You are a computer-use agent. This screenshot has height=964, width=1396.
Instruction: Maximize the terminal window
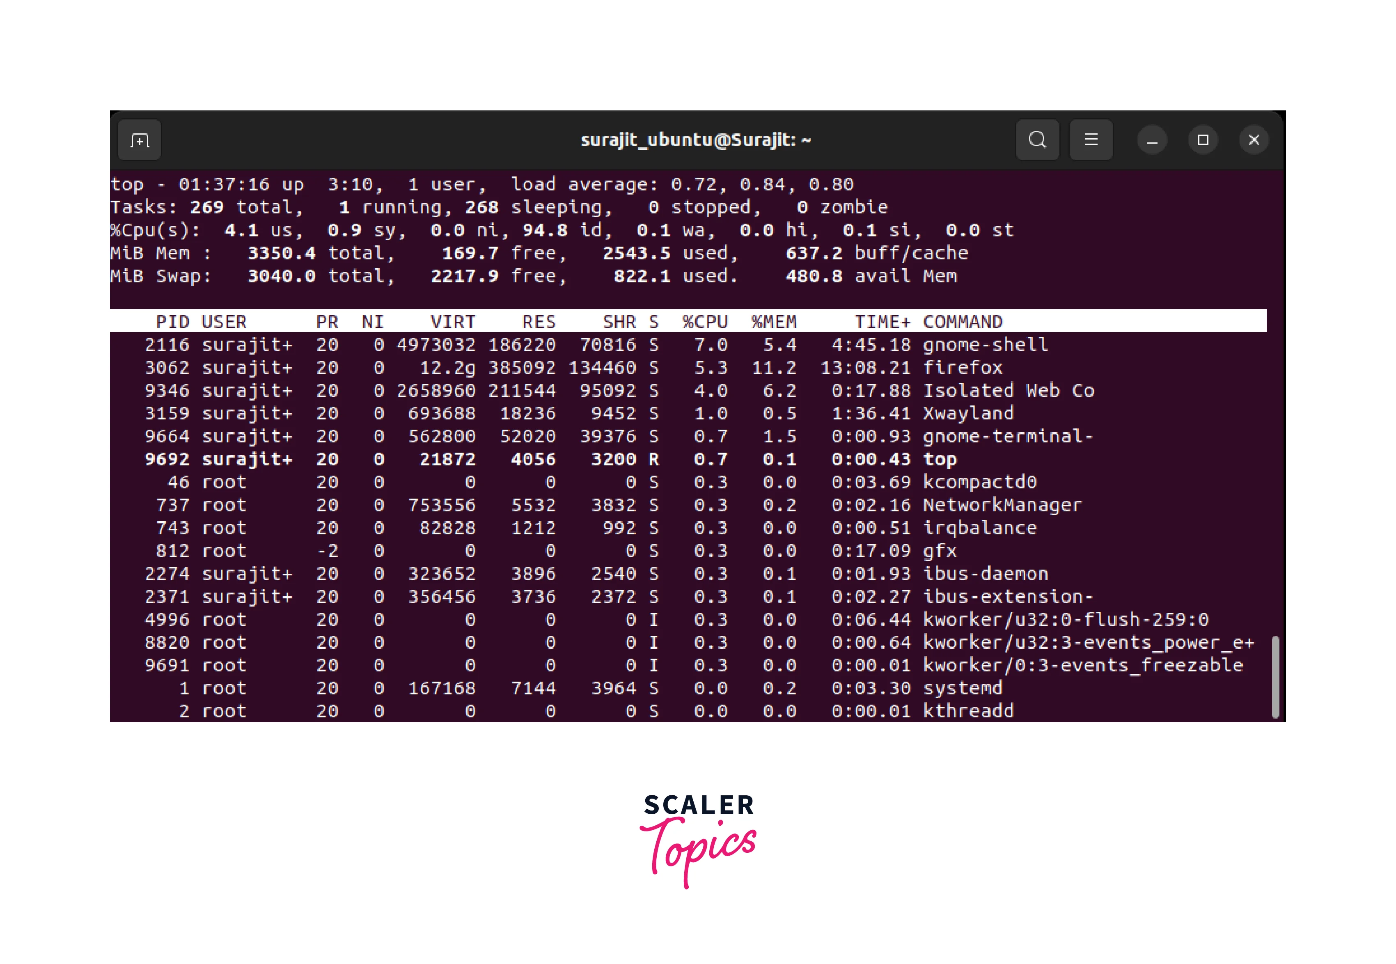coord(1203,140)
